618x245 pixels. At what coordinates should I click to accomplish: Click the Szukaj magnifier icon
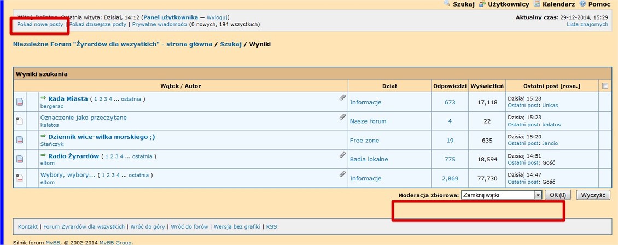pyautogui.click(x=447, y=3)
